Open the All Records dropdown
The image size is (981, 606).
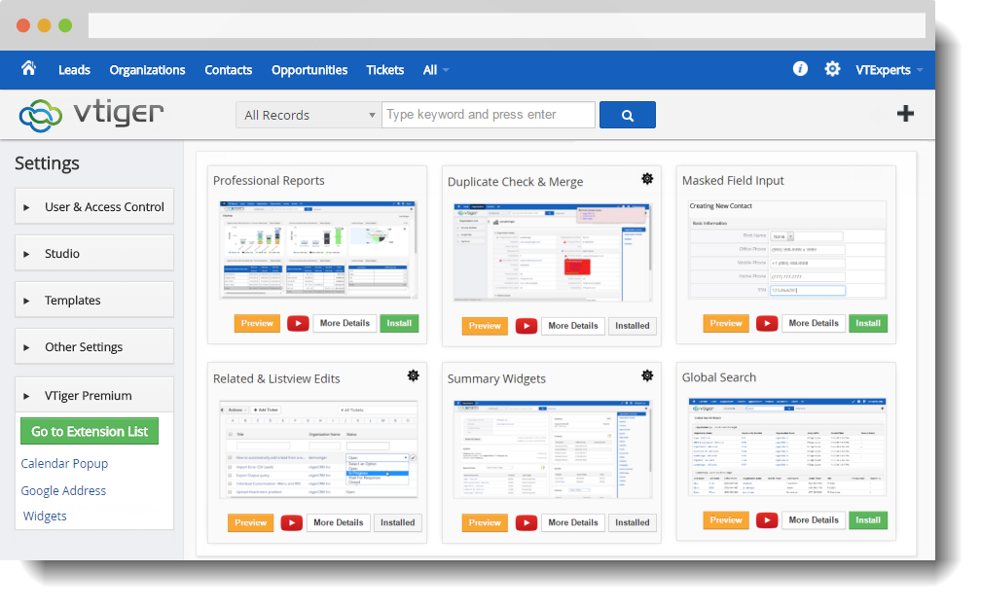(x=309, y=115)
